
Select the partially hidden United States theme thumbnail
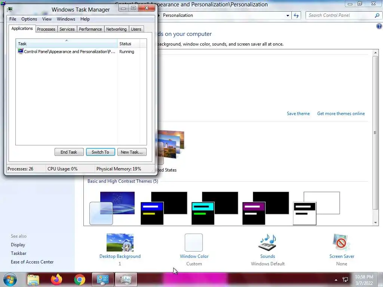[171, 146]
